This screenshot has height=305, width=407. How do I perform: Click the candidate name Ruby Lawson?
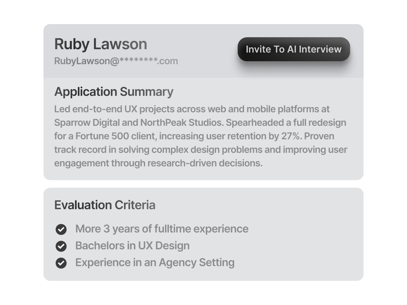pyautogui.click(x=101, y=44)
